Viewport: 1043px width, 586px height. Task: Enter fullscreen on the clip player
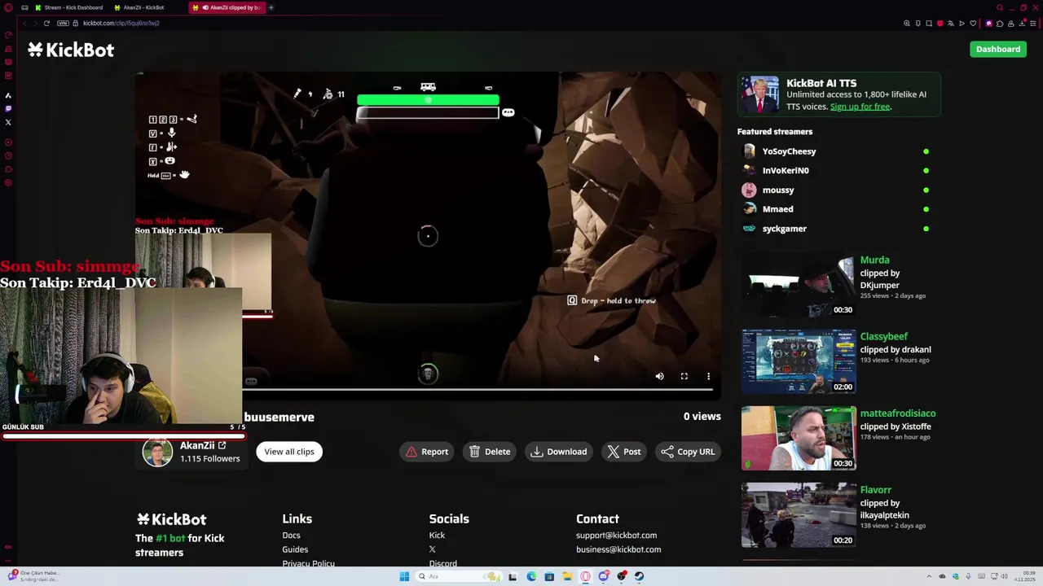[x=684, y=376]
